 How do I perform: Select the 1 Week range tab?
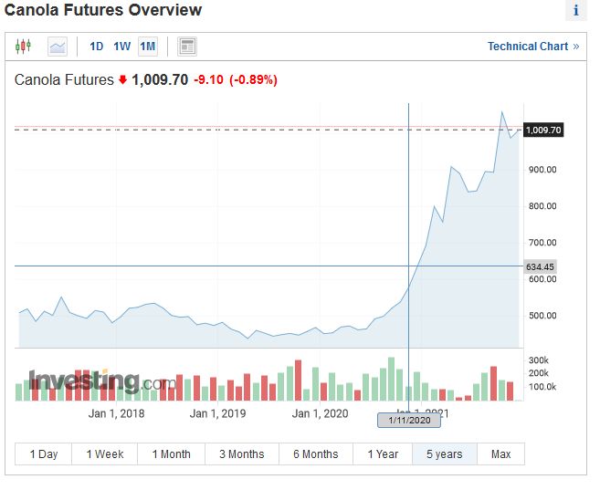(x=105, y=454)
